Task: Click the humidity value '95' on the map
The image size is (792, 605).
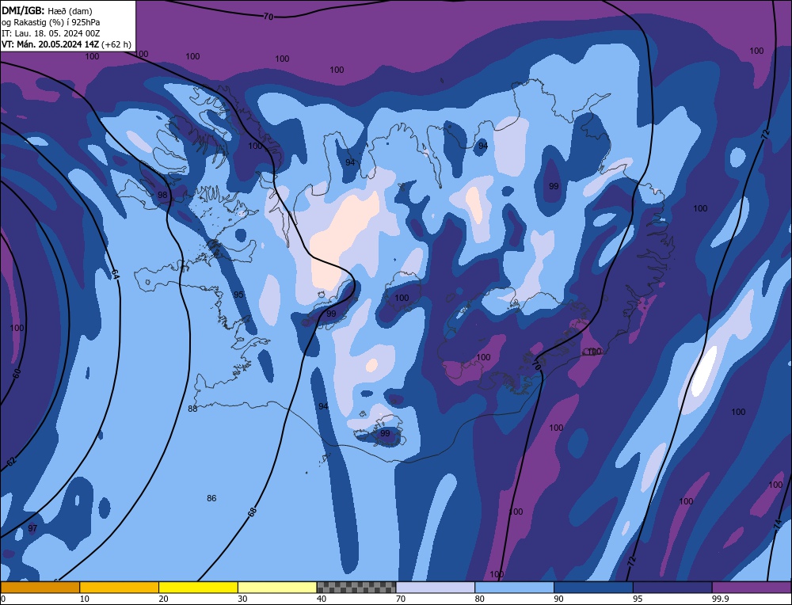Action: point(238,295)
